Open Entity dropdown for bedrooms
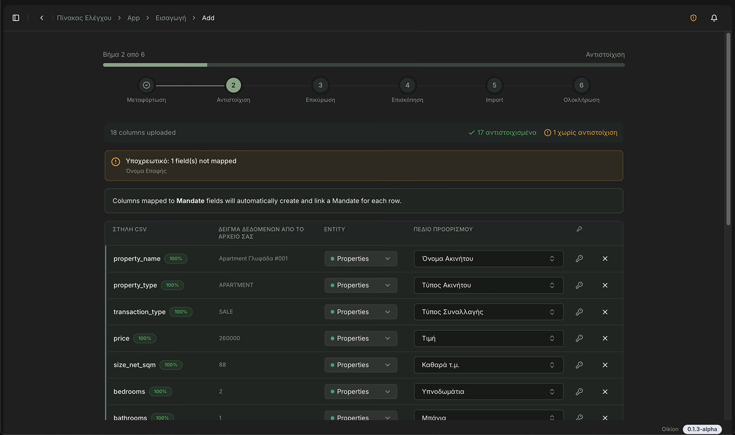 361,392
